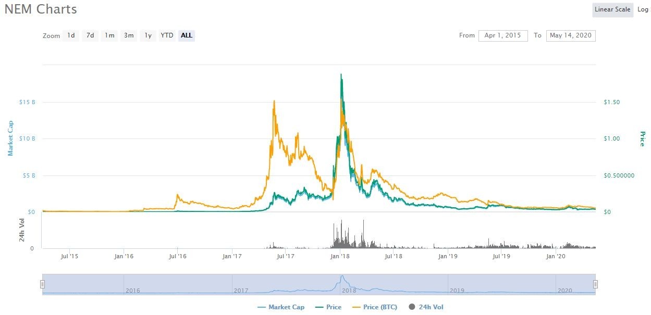Select the 7d zoom range
651x315 pixels.
point(90,35)
